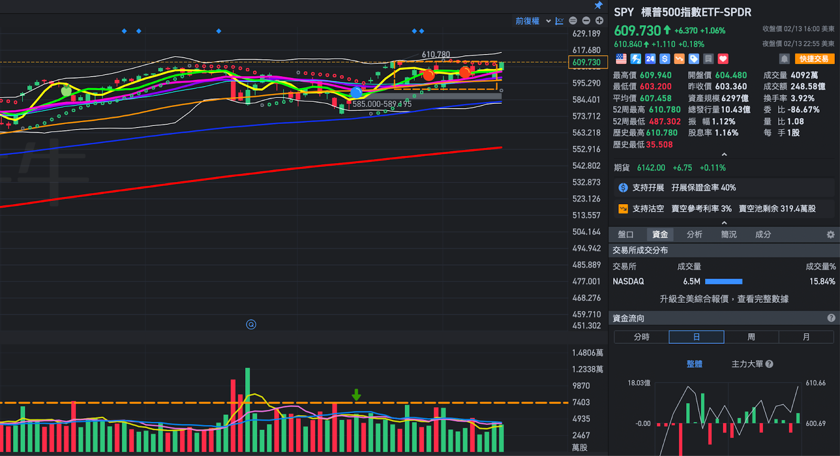840x456 pixels.
Task: Toggle the XY axis coordinate icon
Action: click(560, 21)
